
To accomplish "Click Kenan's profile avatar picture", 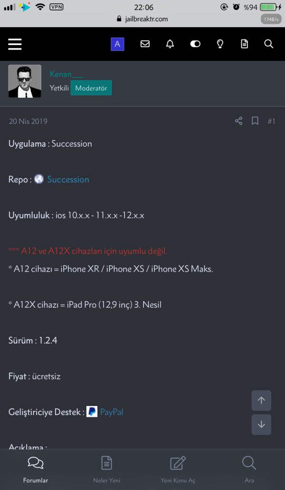I will (25, 81).
